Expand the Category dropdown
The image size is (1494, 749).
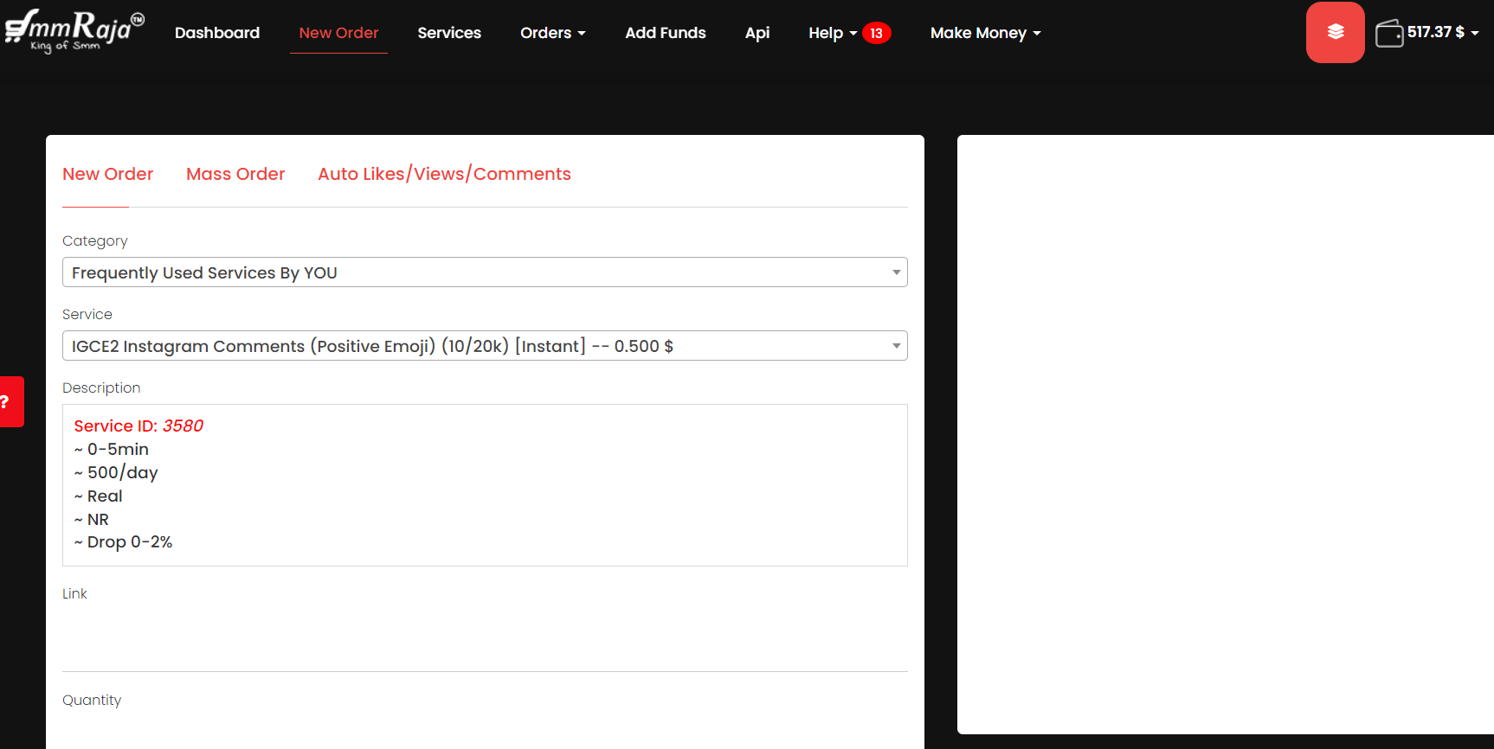484,272
